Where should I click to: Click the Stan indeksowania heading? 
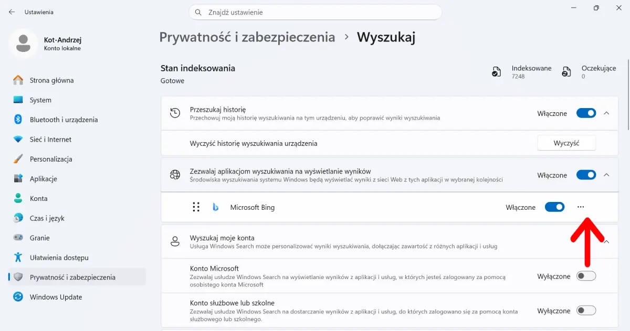pyautogui.click(x=198, y=68)
